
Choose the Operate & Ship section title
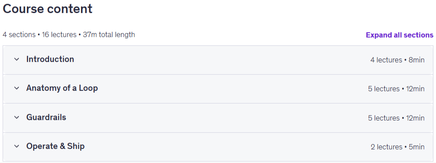(55, 146)
